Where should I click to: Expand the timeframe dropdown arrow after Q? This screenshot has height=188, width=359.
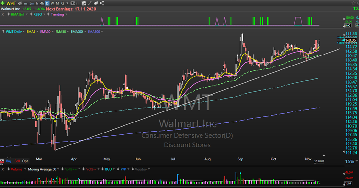[x=67, y=3]
